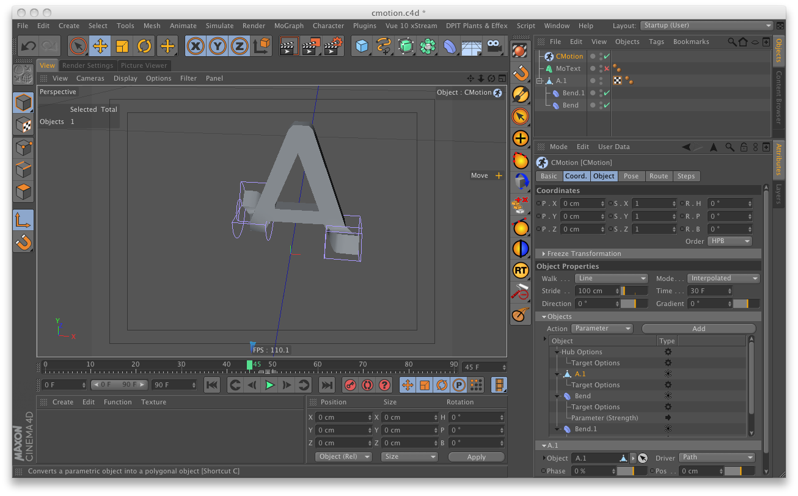
Task: Open Layout dropdown showing Startup (User)
Action: 706,26
